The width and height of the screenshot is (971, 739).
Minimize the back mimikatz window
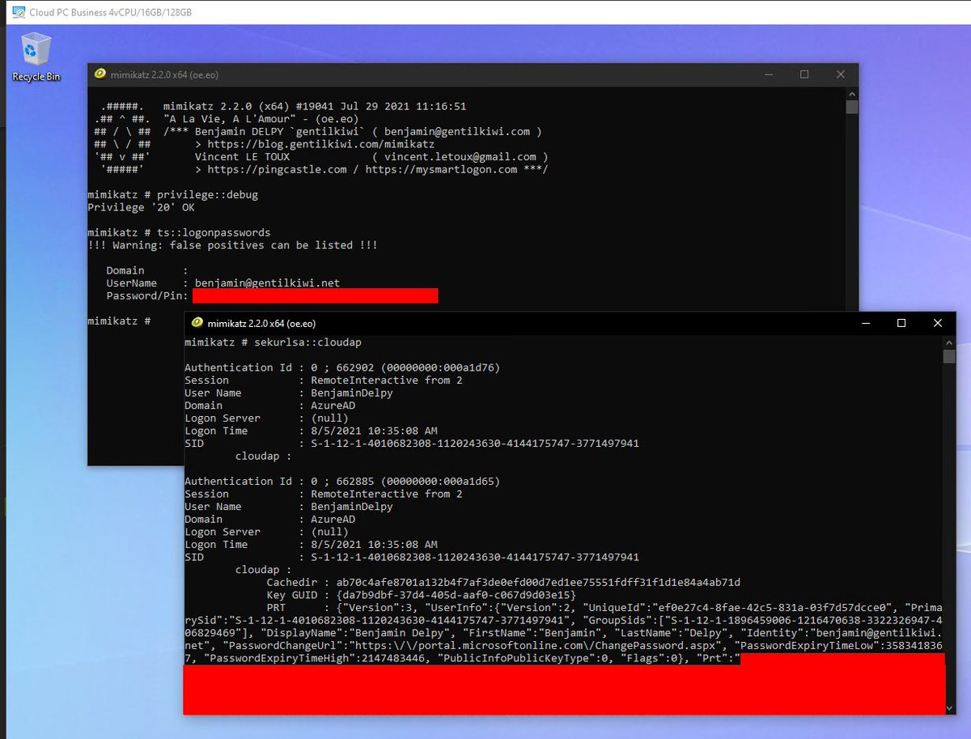pos(767,74)
